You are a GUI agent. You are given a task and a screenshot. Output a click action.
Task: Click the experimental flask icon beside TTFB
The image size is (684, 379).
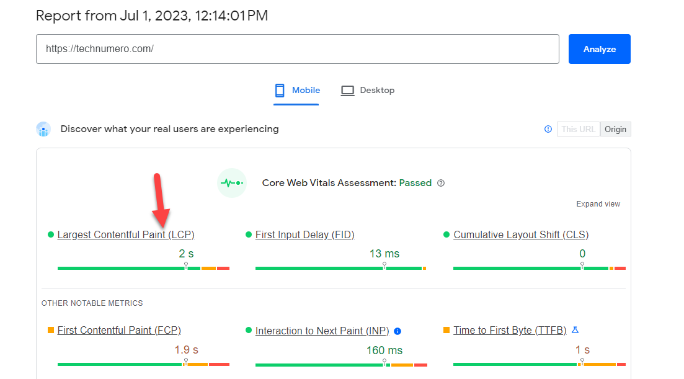pos(575,330)
